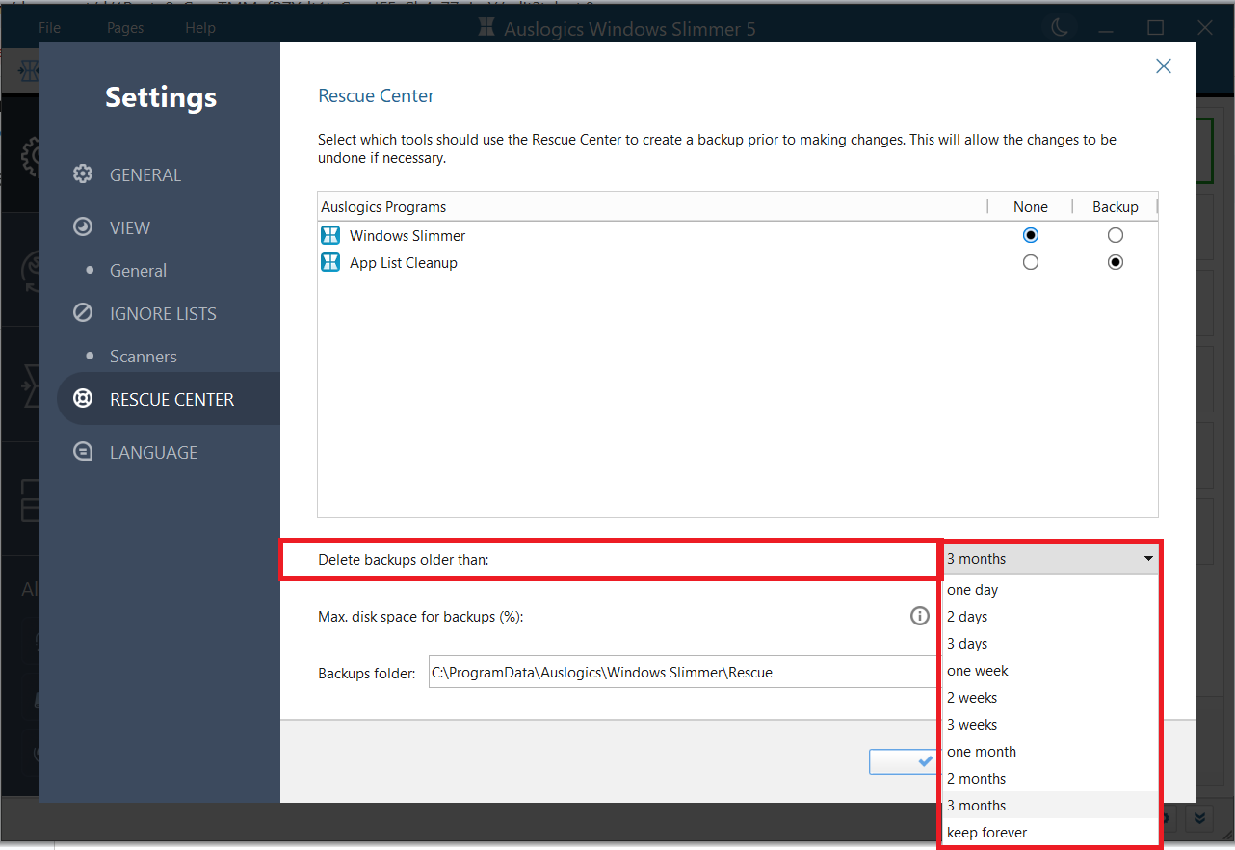Click the info icon beside max disk space
1235x850 pixels.
point(919,616)
